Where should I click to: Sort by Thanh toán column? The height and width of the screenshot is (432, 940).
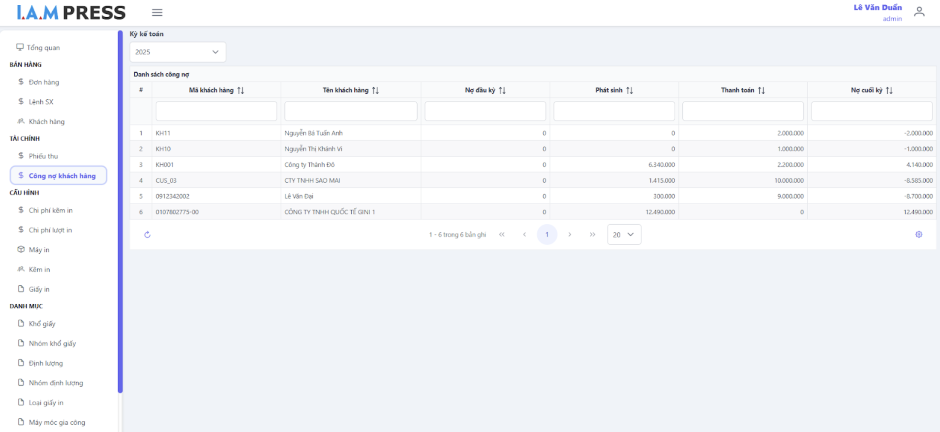tap(761, 90)
